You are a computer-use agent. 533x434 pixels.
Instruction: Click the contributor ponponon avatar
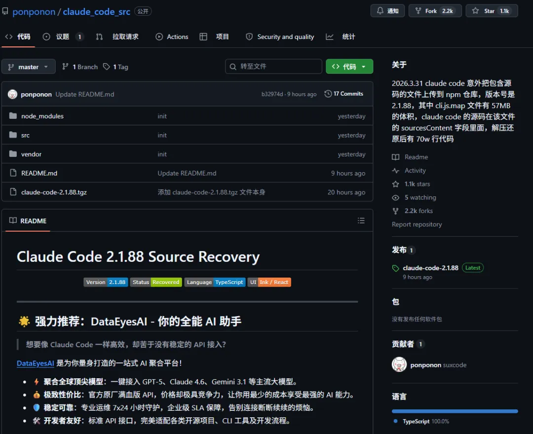click(x=399, y=364)
